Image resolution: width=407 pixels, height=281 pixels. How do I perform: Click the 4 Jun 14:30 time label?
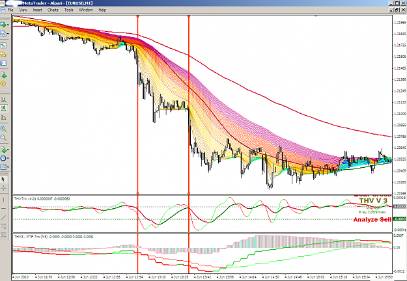point(272,277)
